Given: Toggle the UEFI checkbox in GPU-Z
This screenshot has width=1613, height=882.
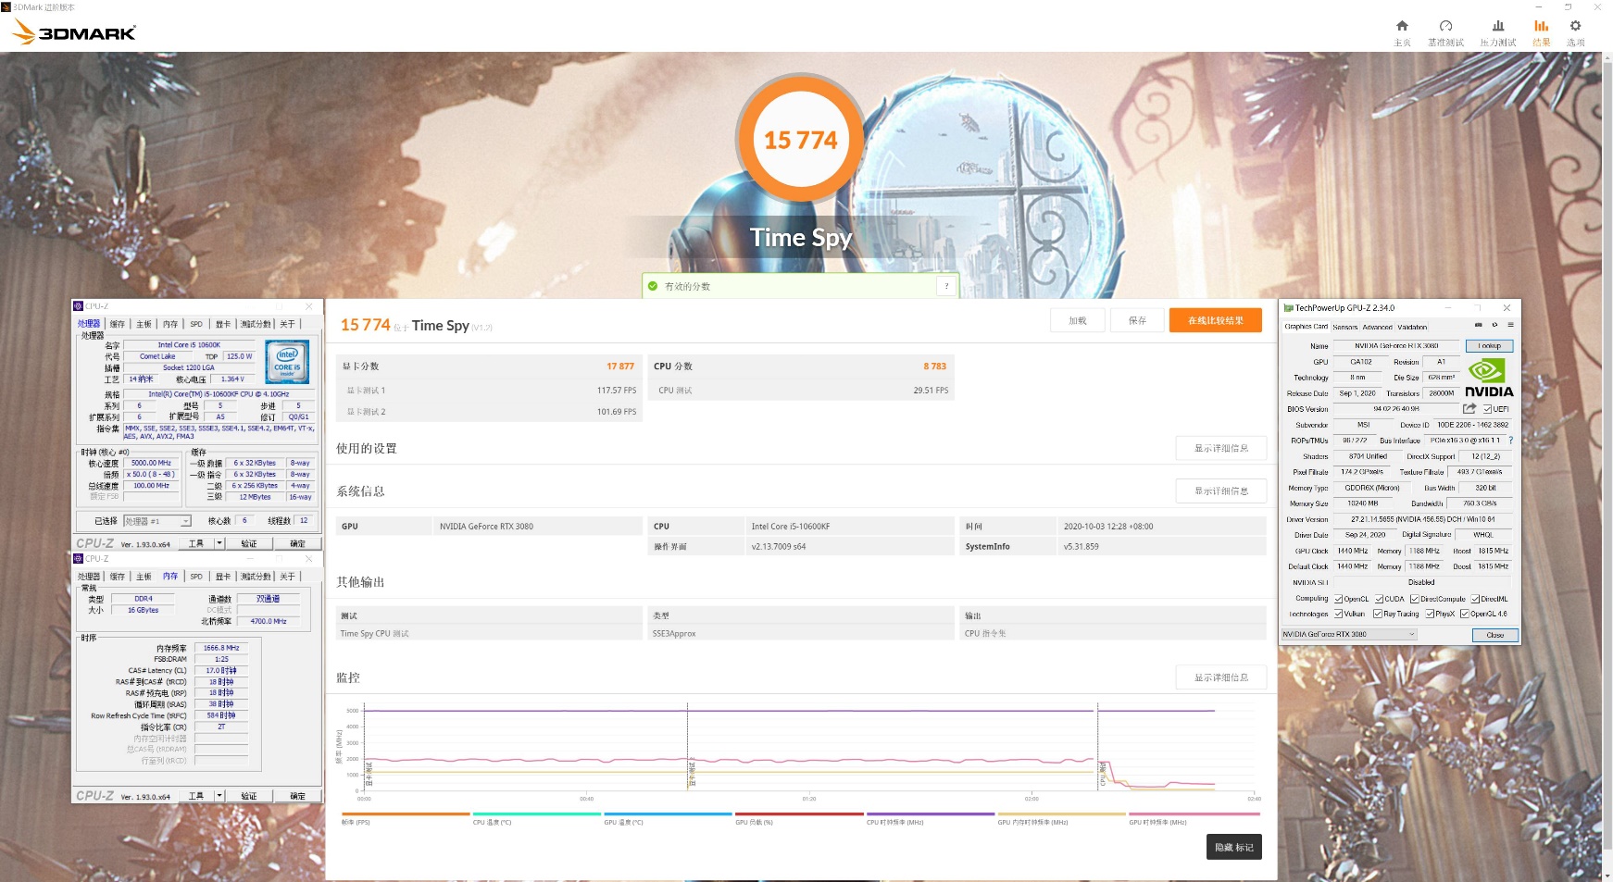Looking at the screenshot, I should tap(1487, 409).
